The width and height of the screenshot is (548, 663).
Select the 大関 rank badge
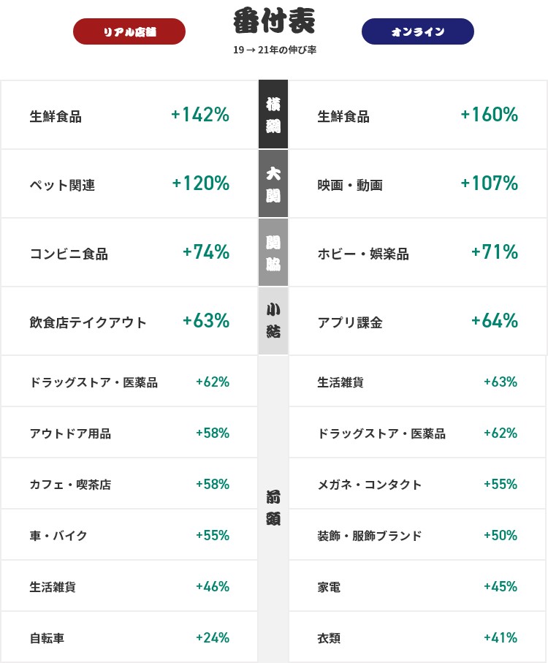click(273, 183)
